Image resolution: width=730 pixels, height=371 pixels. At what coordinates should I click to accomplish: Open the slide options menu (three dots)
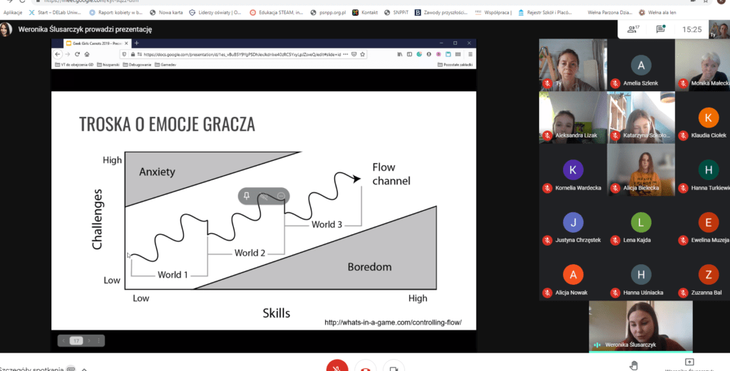tap(98, 341)
